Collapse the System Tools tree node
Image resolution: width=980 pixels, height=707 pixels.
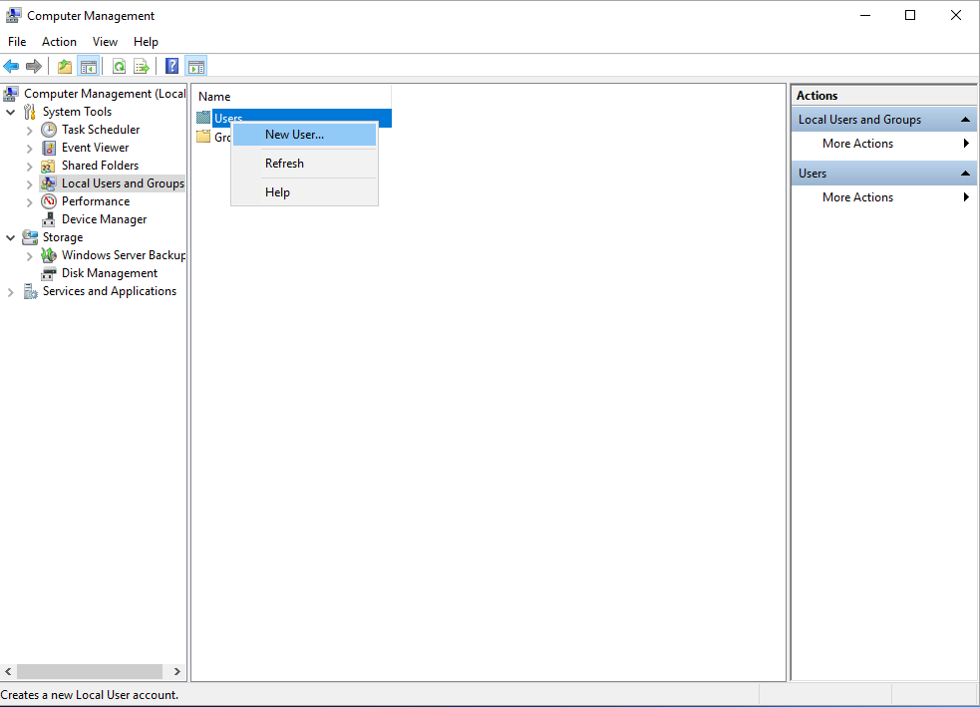11,112
